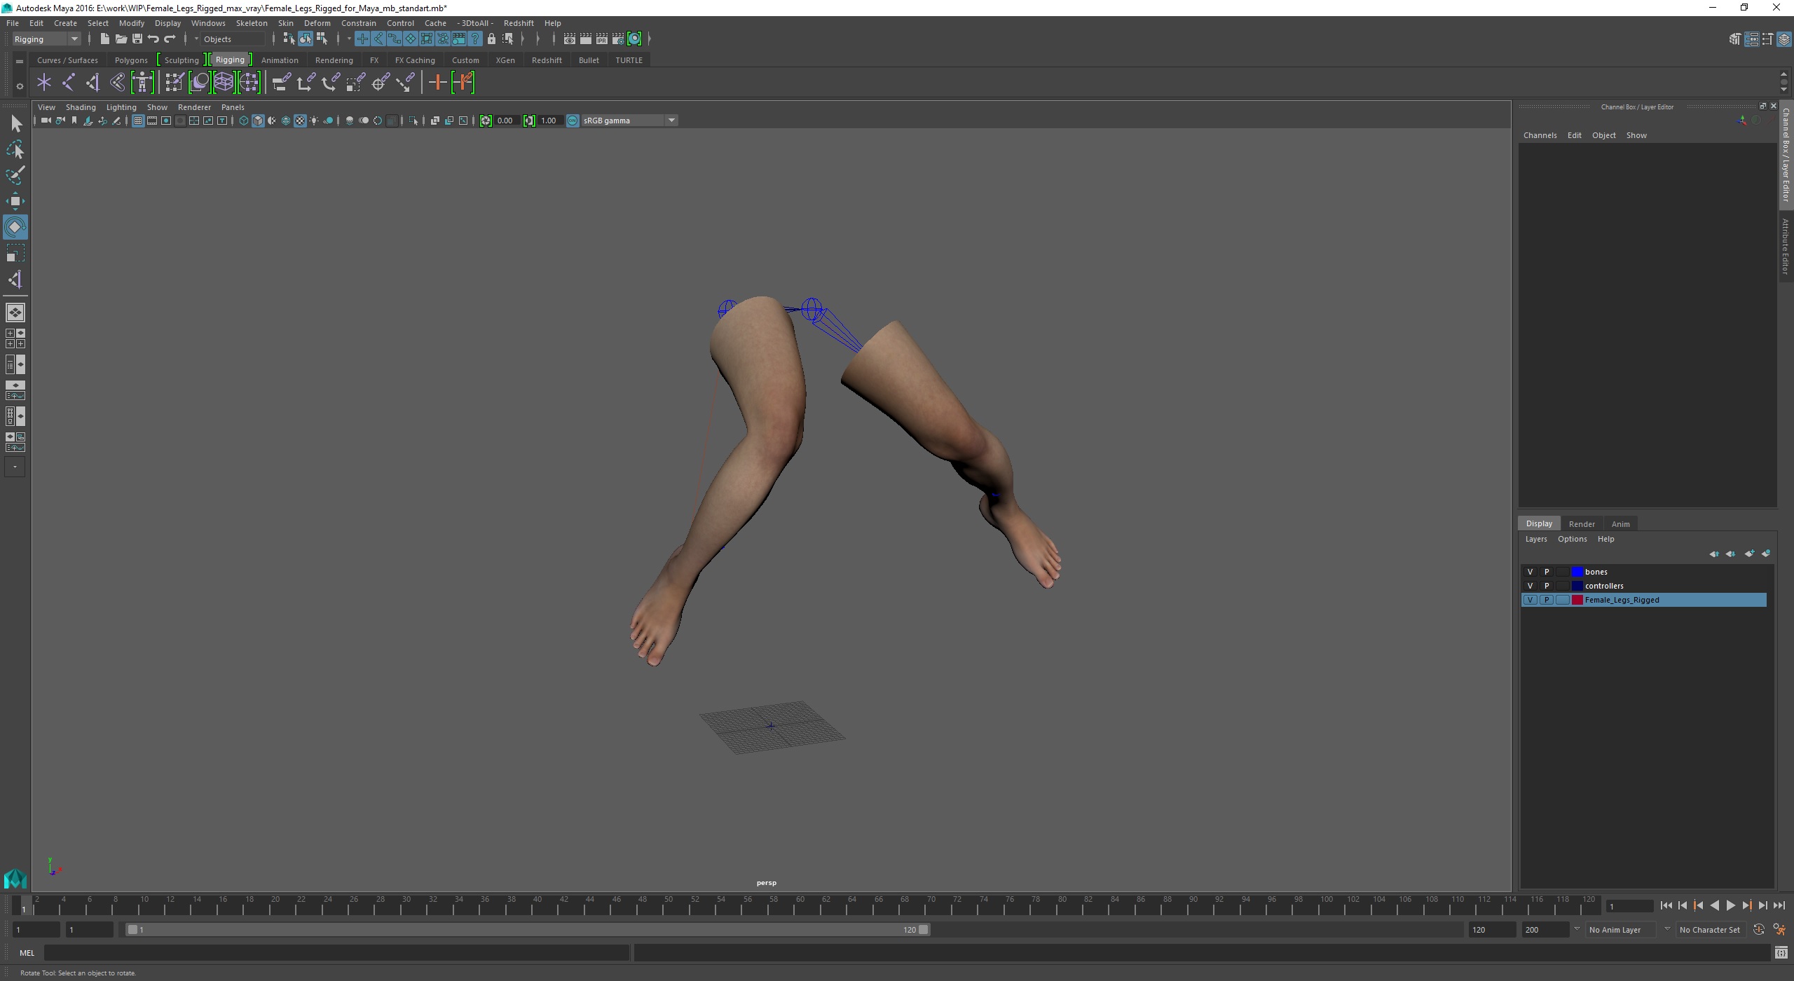This screenshot has height=981, width=1794.
Task: Create a new scene with New icon
Action: [104, 39]
